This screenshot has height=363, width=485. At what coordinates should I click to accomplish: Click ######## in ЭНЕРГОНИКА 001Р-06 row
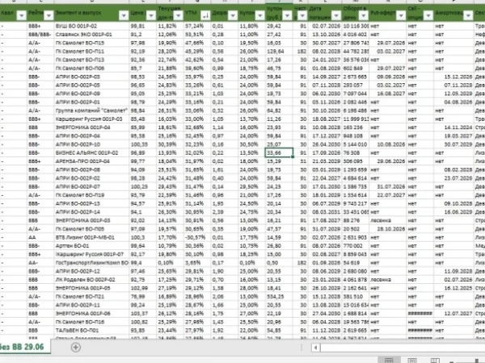pyautogui.click(x=420, y=314)
